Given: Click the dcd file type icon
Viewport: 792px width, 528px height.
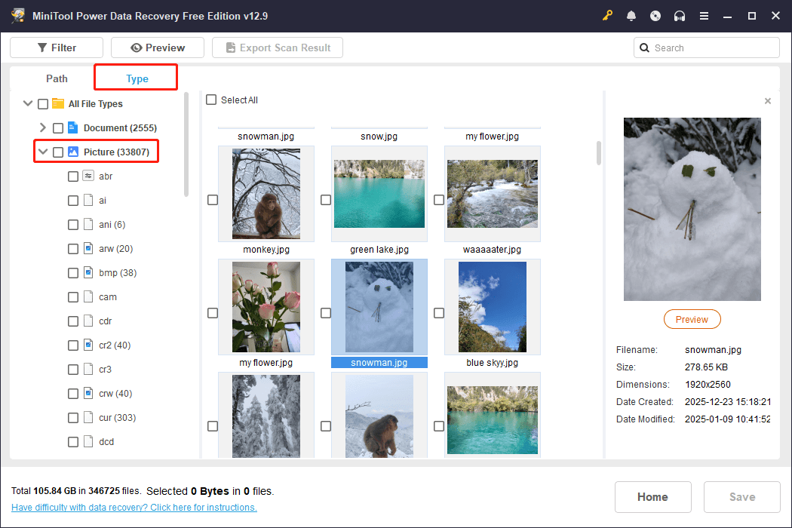Looking at the screenshot, I should pos(88,441).
